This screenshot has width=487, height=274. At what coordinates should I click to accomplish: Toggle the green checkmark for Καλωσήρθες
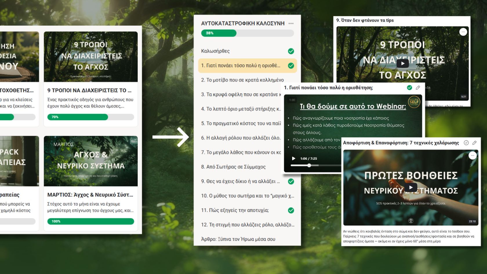pyautogui.click(x=291, y=51)
